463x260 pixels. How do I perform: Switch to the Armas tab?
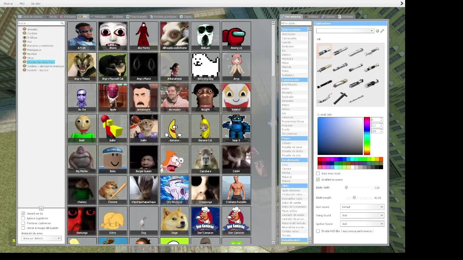(x=51, y=17)
